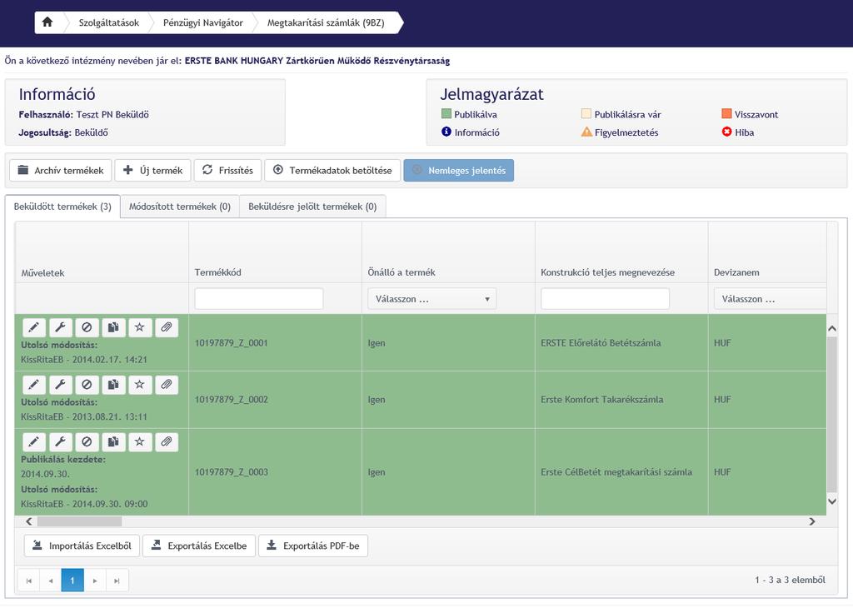Click wrench icon for 10197879_Z_0001

(x=60, y=327)
